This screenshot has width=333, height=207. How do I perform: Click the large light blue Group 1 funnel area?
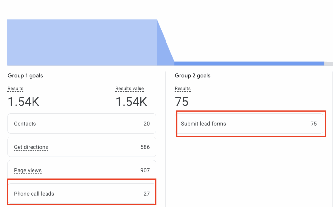(81, 42)
